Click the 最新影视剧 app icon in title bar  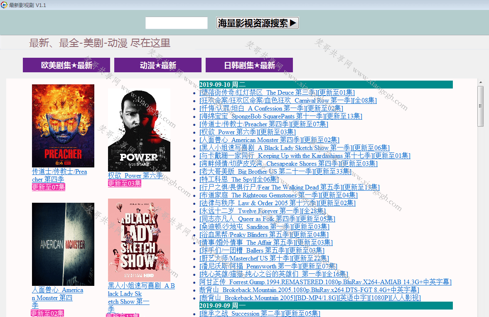(4, 5)
